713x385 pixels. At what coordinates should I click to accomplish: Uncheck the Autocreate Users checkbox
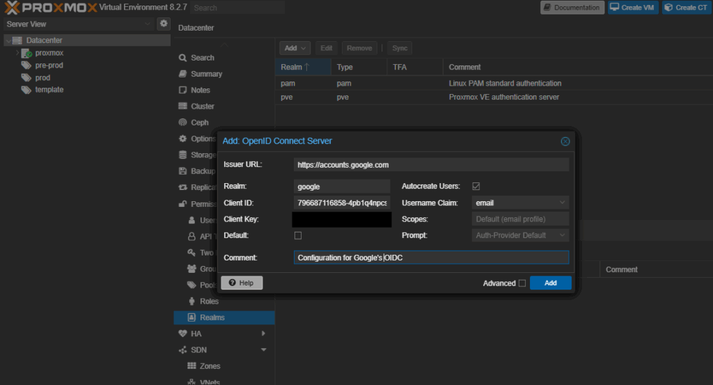(476, 187)
